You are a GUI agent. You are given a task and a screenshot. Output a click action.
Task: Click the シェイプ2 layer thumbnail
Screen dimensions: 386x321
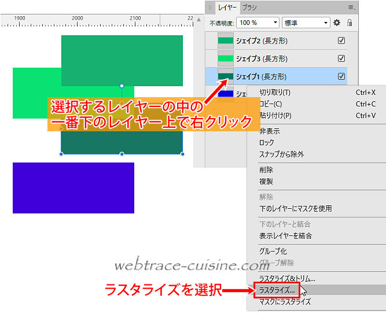click(225, 40)
